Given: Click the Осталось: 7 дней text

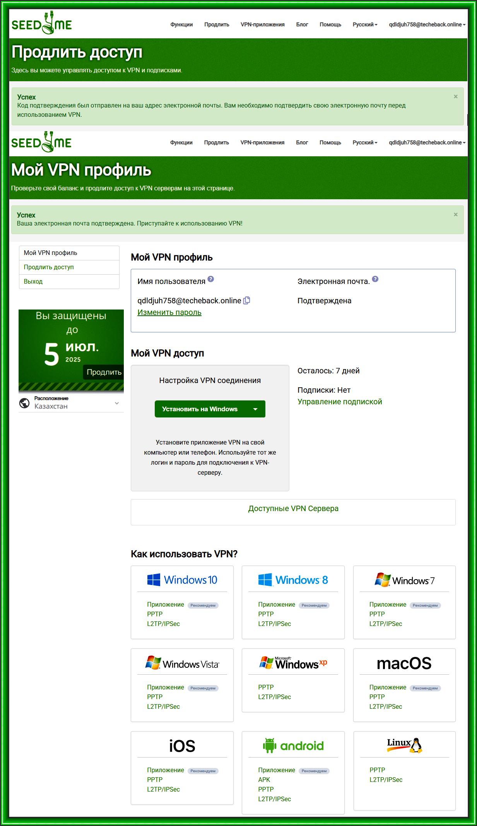Looking at the screenshot, I should pos(328,371).
